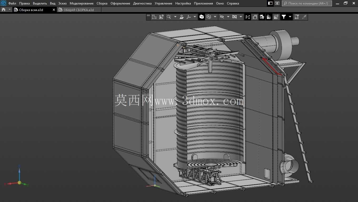
Task: Click the normal-to-plane view icon
Action: click(x=182, y=17)
